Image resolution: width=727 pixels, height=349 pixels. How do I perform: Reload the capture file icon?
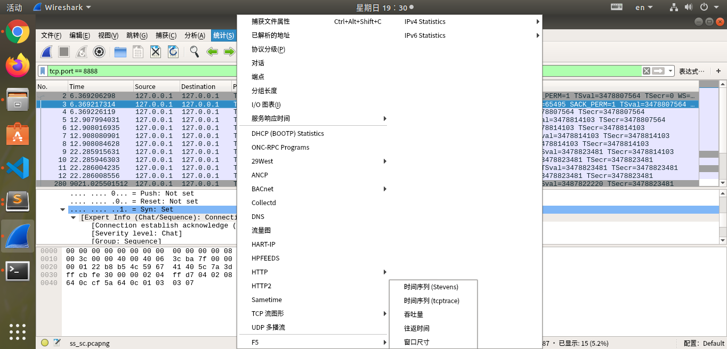173,52
